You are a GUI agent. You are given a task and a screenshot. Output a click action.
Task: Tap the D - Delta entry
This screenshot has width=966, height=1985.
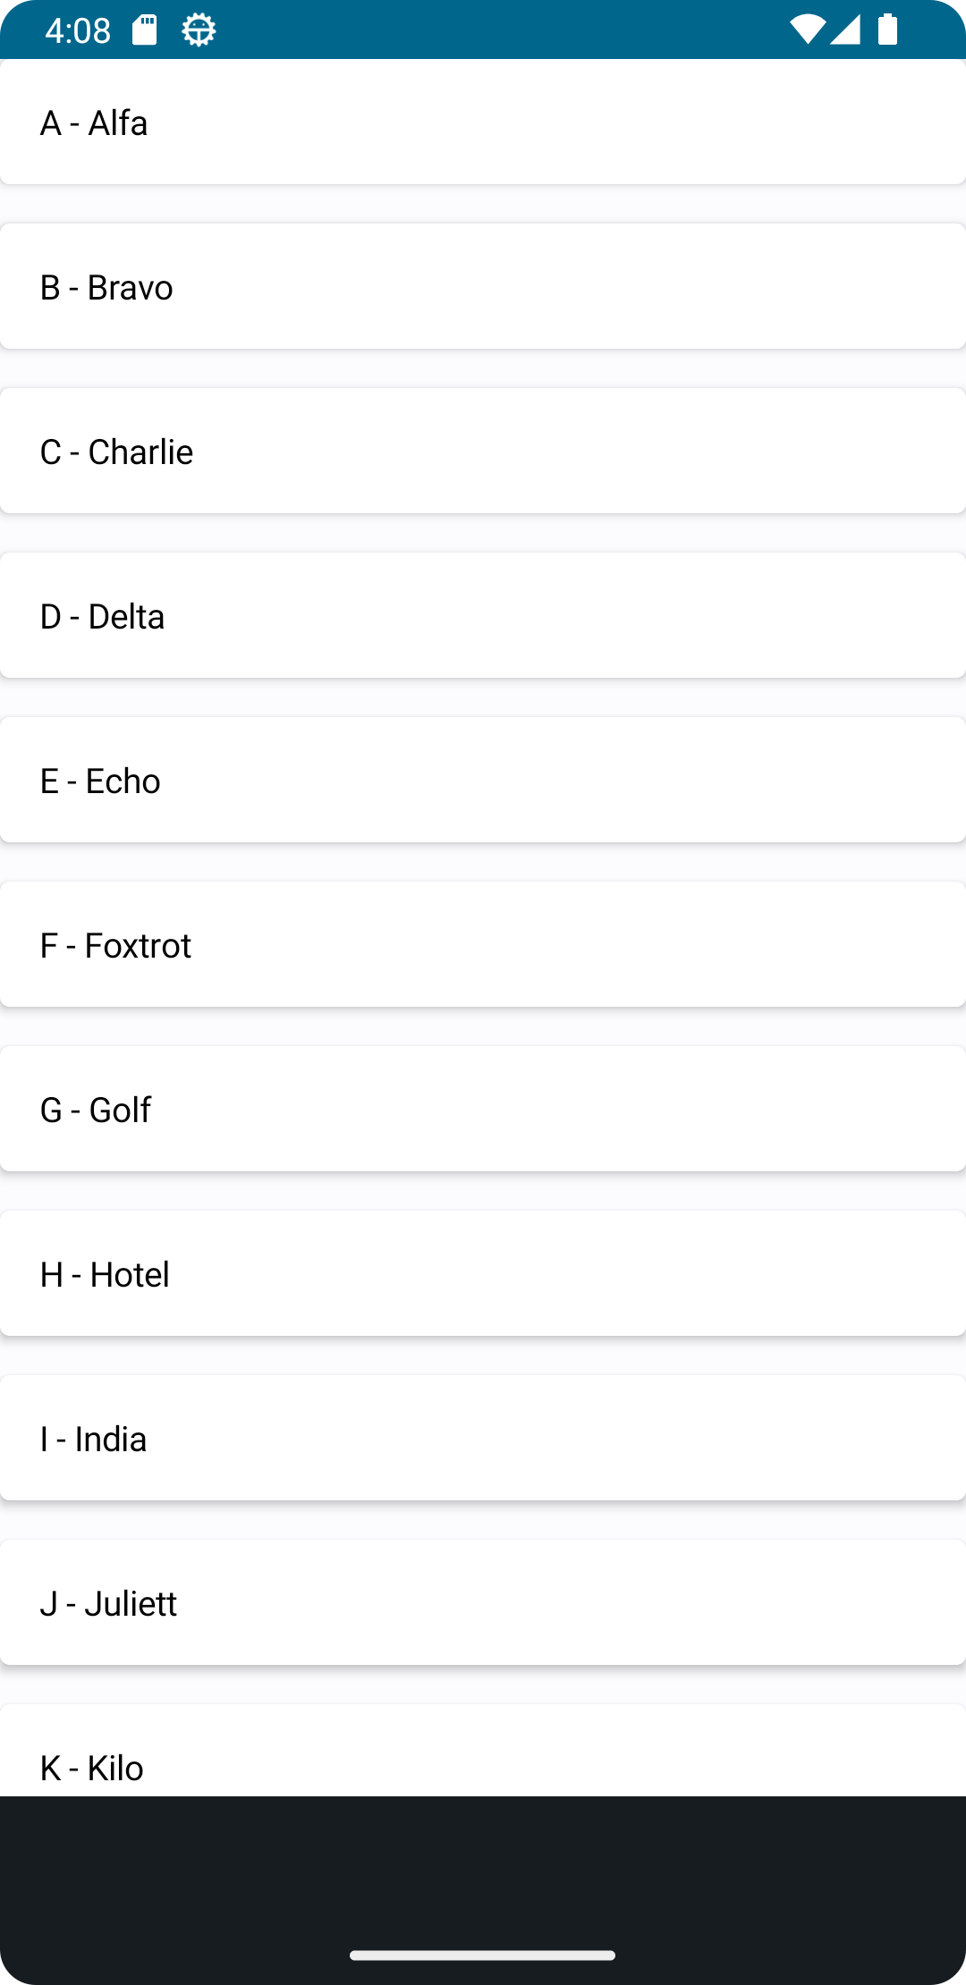click(483, 616)
